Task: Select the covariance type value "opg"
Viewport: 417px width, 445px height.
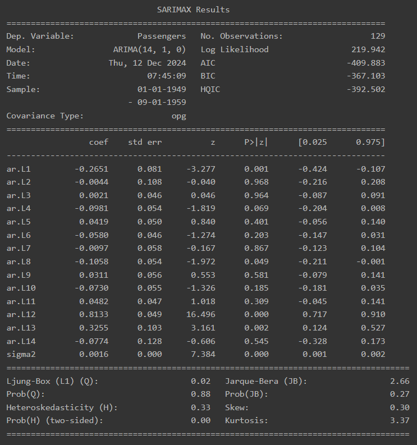Action: tap(179, 116)
